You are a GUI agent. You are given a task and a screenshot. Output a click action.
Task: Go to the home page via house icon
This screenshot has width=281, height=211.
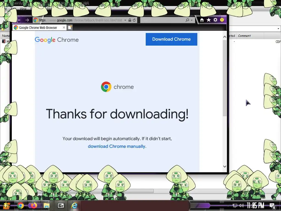coord(202,20)
